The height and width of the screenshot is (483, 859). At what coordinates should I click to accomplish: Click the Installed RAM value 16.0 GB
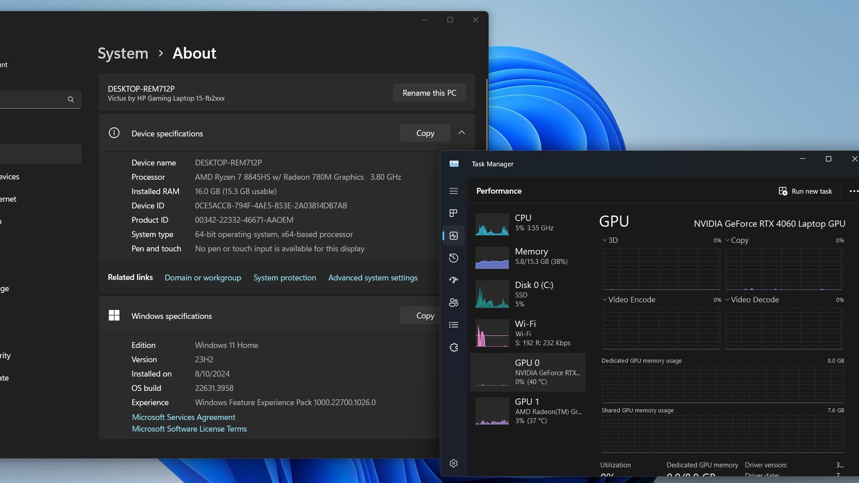pos(236,191)
